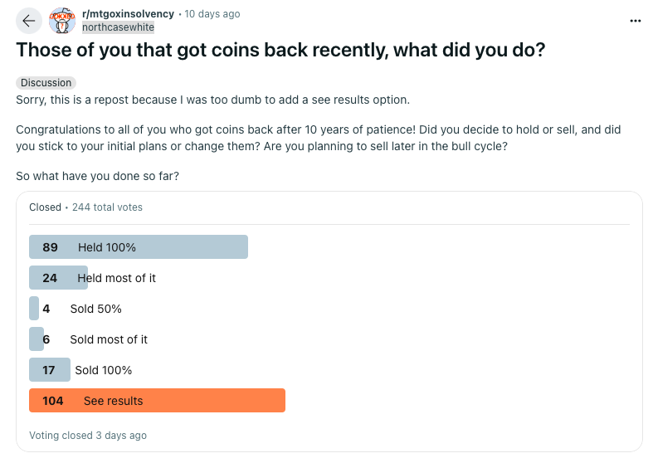Viewport: 653px width, 463px height.
Task: Click the Voting closed 3 days ago label
Action: (88, 435)
